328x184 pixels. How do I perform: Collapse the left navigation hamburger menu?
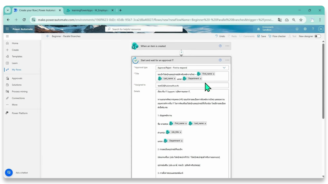[7, 36]
